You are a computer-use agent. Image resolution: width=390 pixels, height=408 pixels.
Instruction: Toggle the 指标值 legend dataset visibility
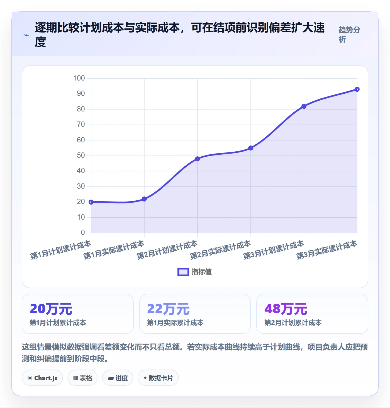click(195, 272)
